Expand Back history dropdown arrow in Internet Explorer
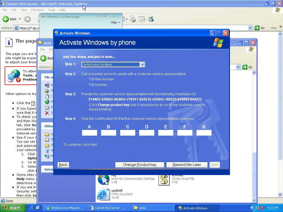The width and height of the screenshot is (283, 212). coord(20,19)
